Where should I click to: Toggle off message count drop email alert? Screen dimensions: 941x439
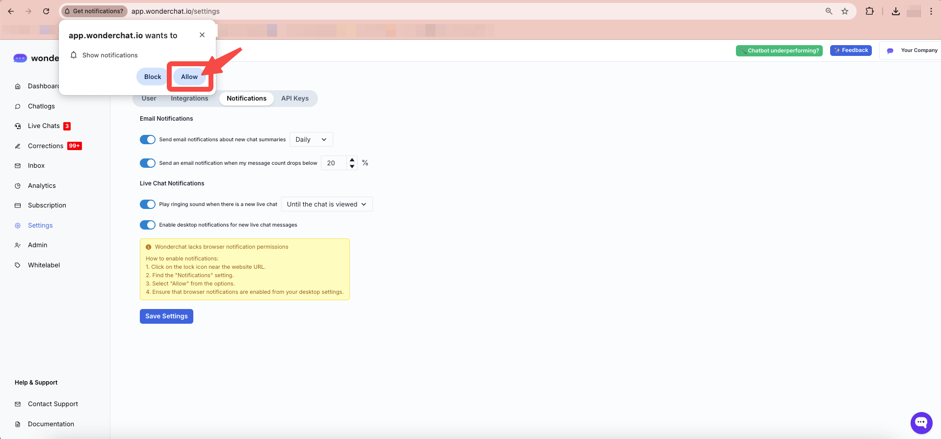pyautogui.click(x=148, y=163)
